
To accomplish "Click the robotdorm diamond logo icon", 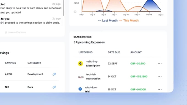I will pos(80,89).
